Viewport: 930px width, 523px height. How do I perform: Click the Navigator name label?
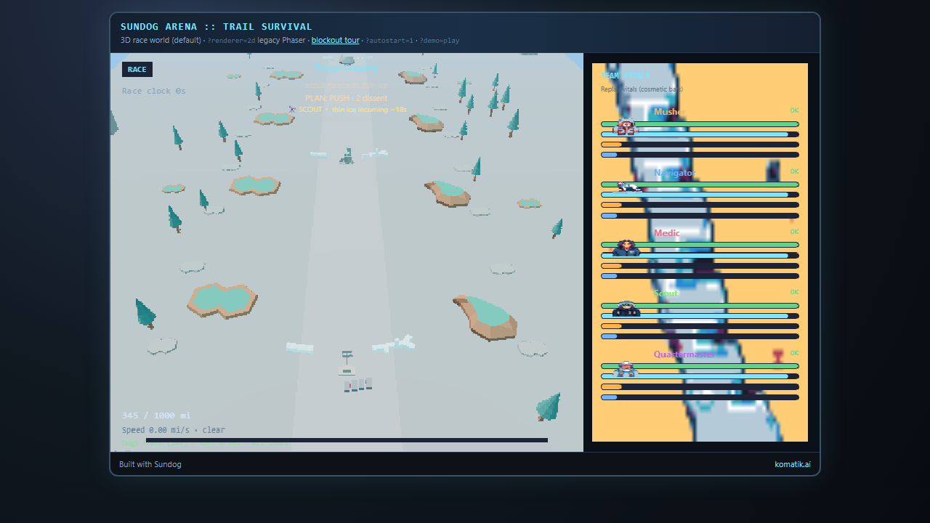pos(675,173)
